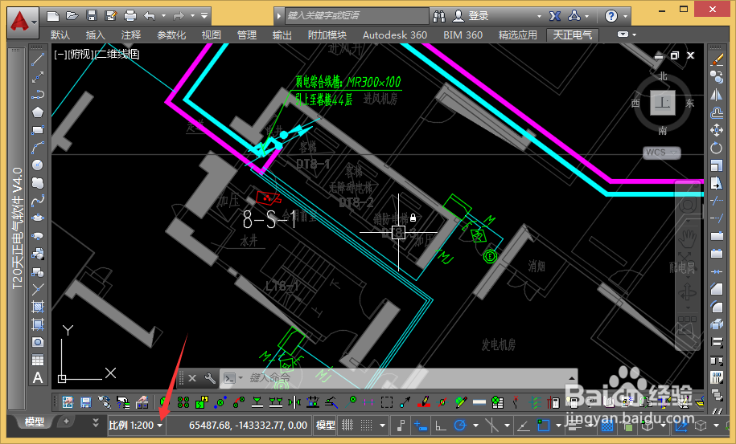Open polar tracking angle dropdown arrow
The height and width of the screenshot is (444, 736).
pyautogui.click(x=475, y=426)
